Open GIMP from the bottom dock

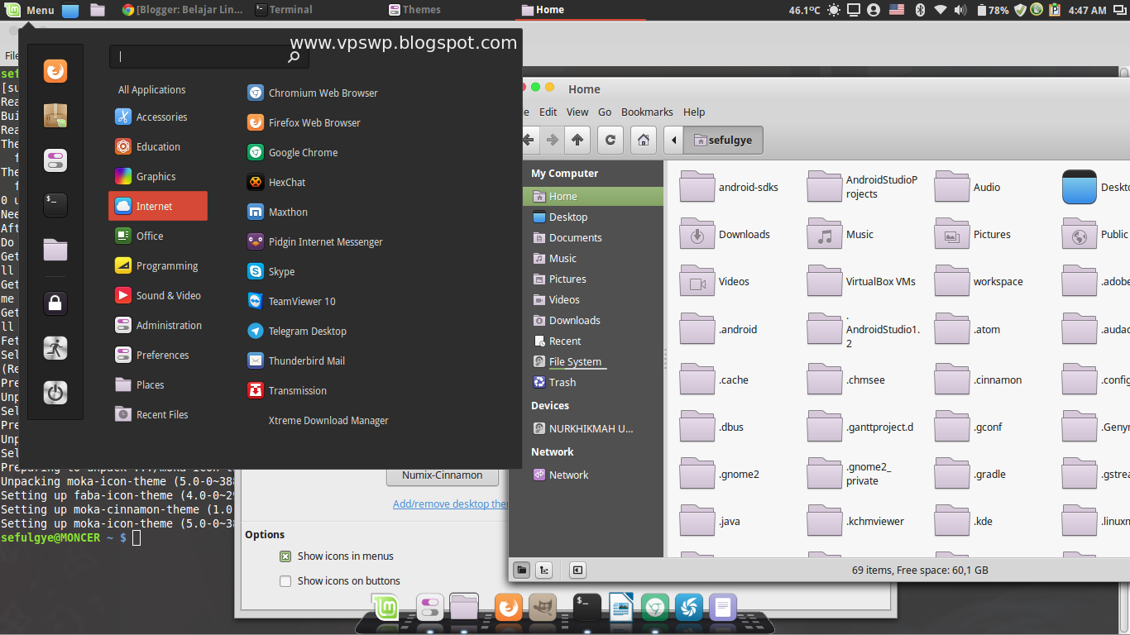(543, 609)
